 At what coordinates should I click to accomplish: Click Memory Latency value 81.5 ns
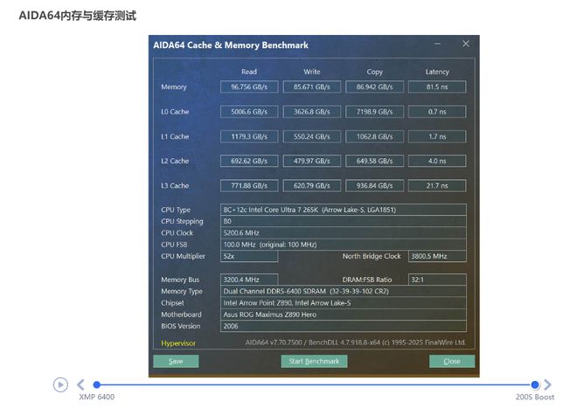(x=437, y=86)
